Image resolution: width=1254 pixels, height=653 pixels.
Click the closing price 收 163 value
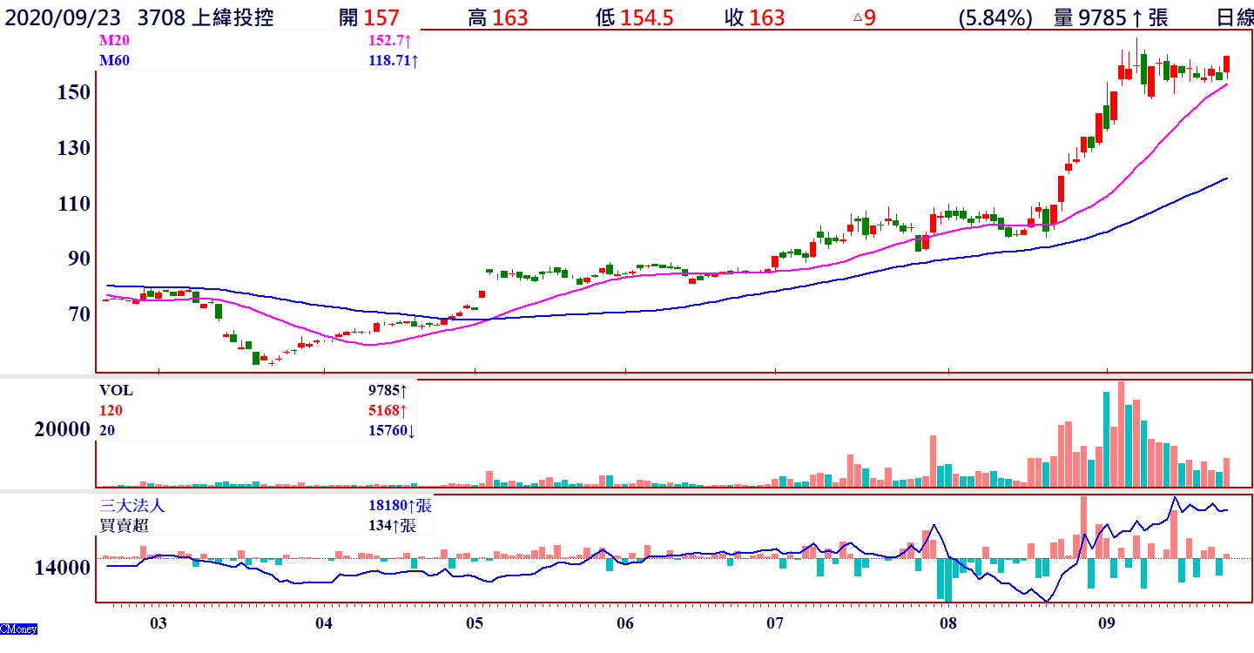[x=754, y=17]
